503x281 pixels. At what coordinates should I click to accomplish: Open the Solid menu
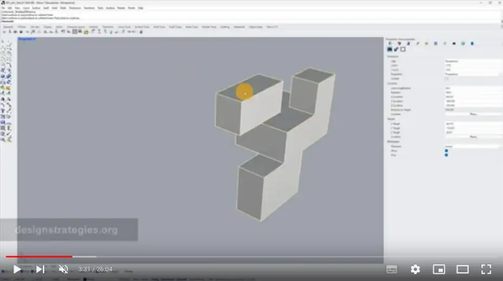(x=54, y=8)
